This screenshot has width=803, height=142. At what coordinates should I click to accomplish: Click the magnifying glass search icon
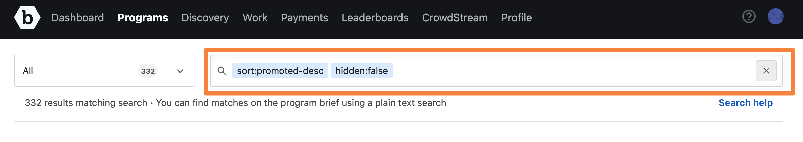tap(222, 71)
